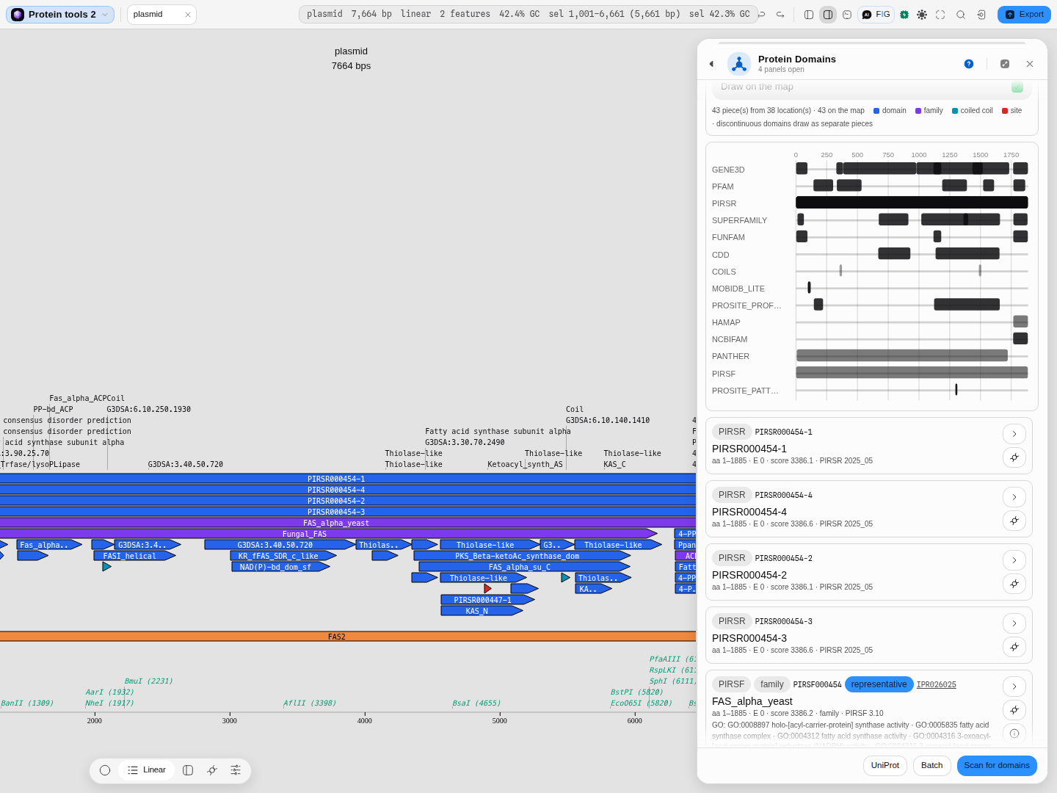Screen dimensions: 1057x793
Task: Click the purple family legend swatch
Action: click(x=918, y=111)
